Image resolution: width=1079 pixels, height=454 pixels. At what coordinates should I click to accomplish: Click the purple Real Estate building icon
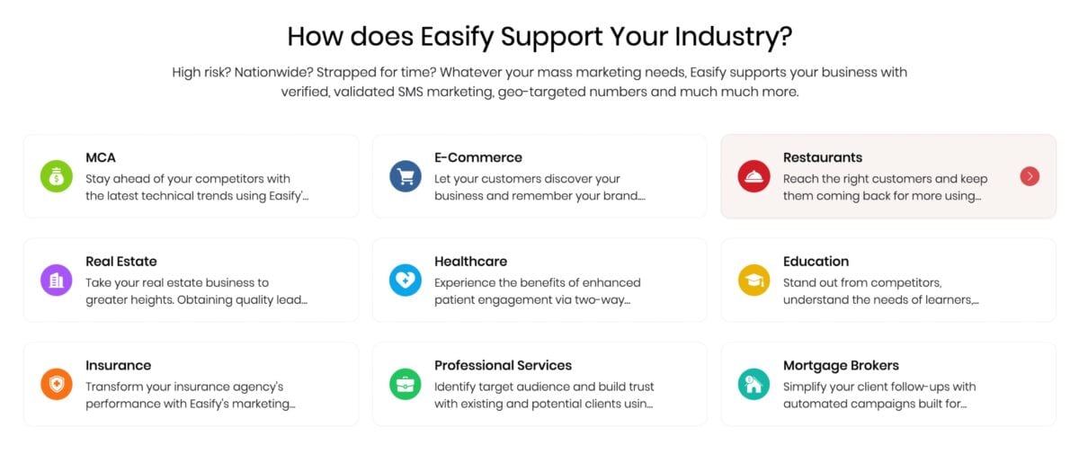click(x=56, y=280)
